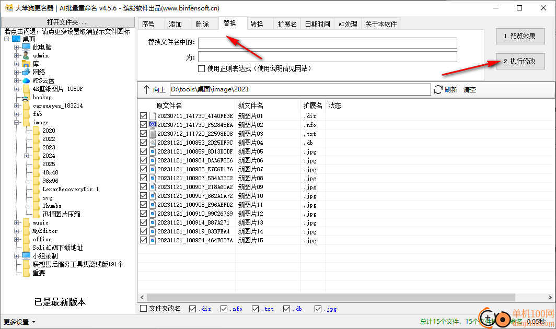
Task: Click nfo file icon of 20230711_141730_F52845EA
Action: (x=153, y=124)
